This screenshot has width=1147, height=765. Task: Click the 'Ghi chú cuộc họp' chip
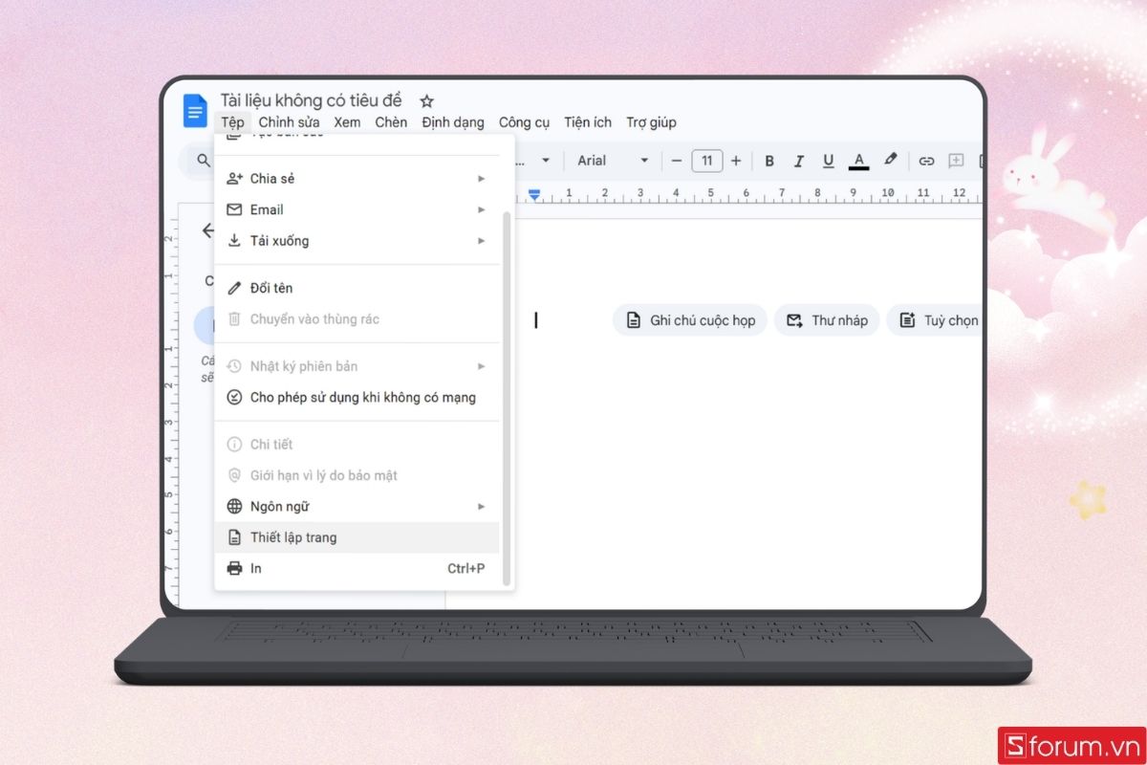[x=690, y=320]
